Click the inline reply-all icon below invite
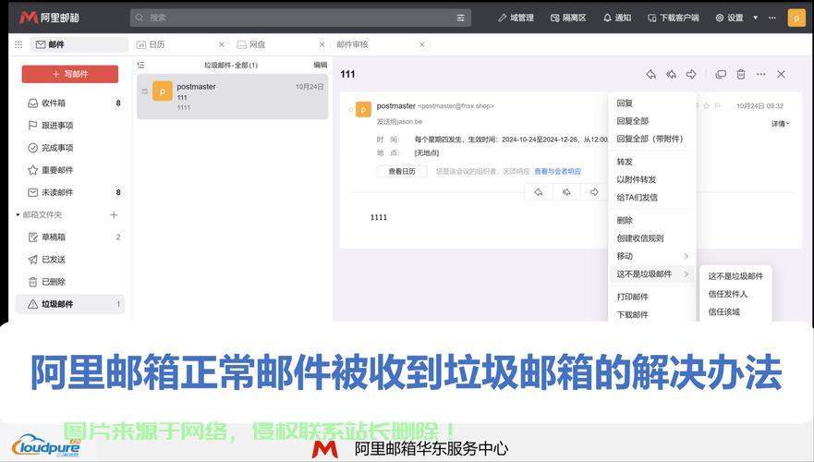This screenshot has width=814, height=462. [566, 192]
